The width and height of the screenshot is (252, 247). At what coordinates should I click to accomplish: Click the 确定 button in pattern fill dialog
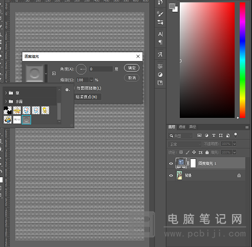point(132,68)
